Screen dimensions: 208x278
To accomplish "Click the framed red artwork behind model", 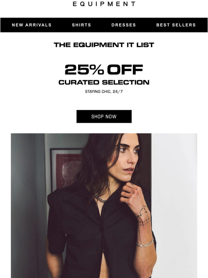I will [66, 168].
